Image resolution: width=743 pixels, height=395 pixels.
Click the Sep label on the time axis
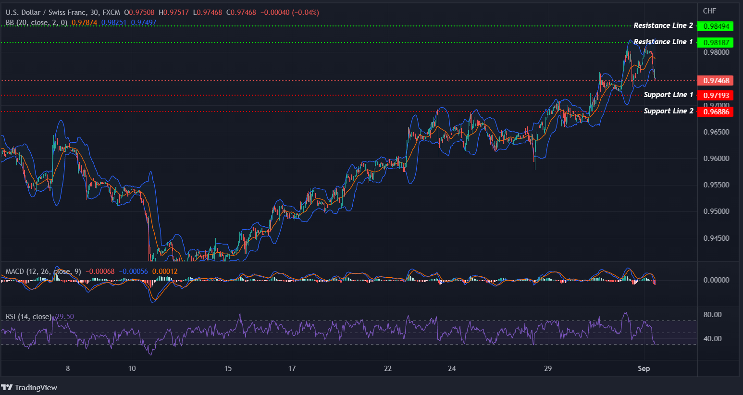pyautogui.click(x=644, y=369)
